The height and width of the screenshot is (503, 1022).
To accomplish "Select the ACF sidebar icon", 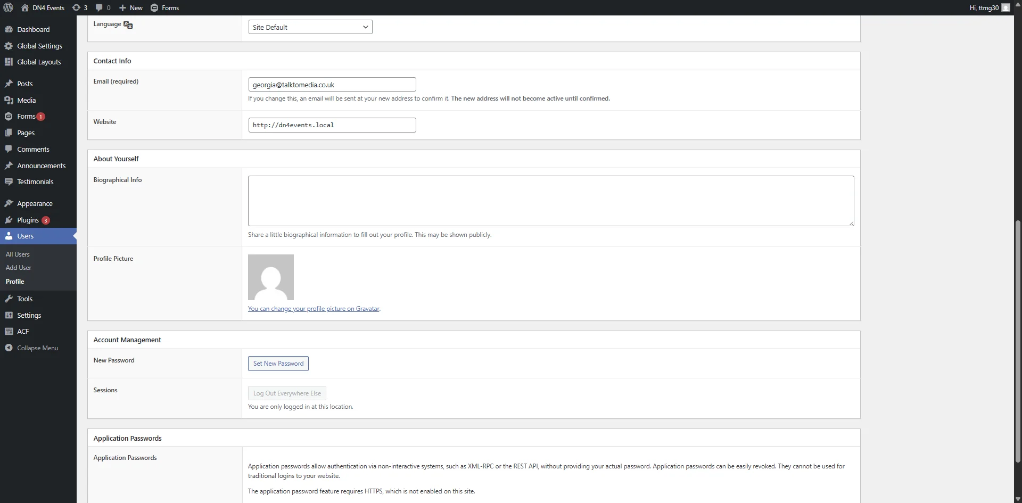I will pos(23,331).
